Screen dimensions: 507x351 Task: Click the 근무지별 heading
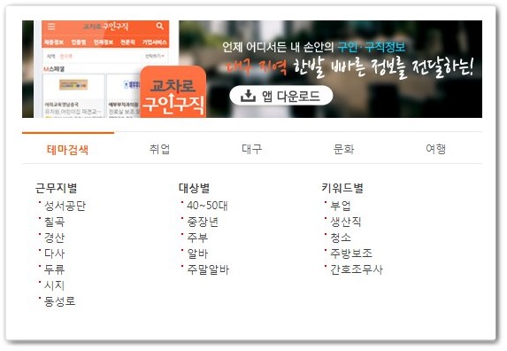coord(57,188)
